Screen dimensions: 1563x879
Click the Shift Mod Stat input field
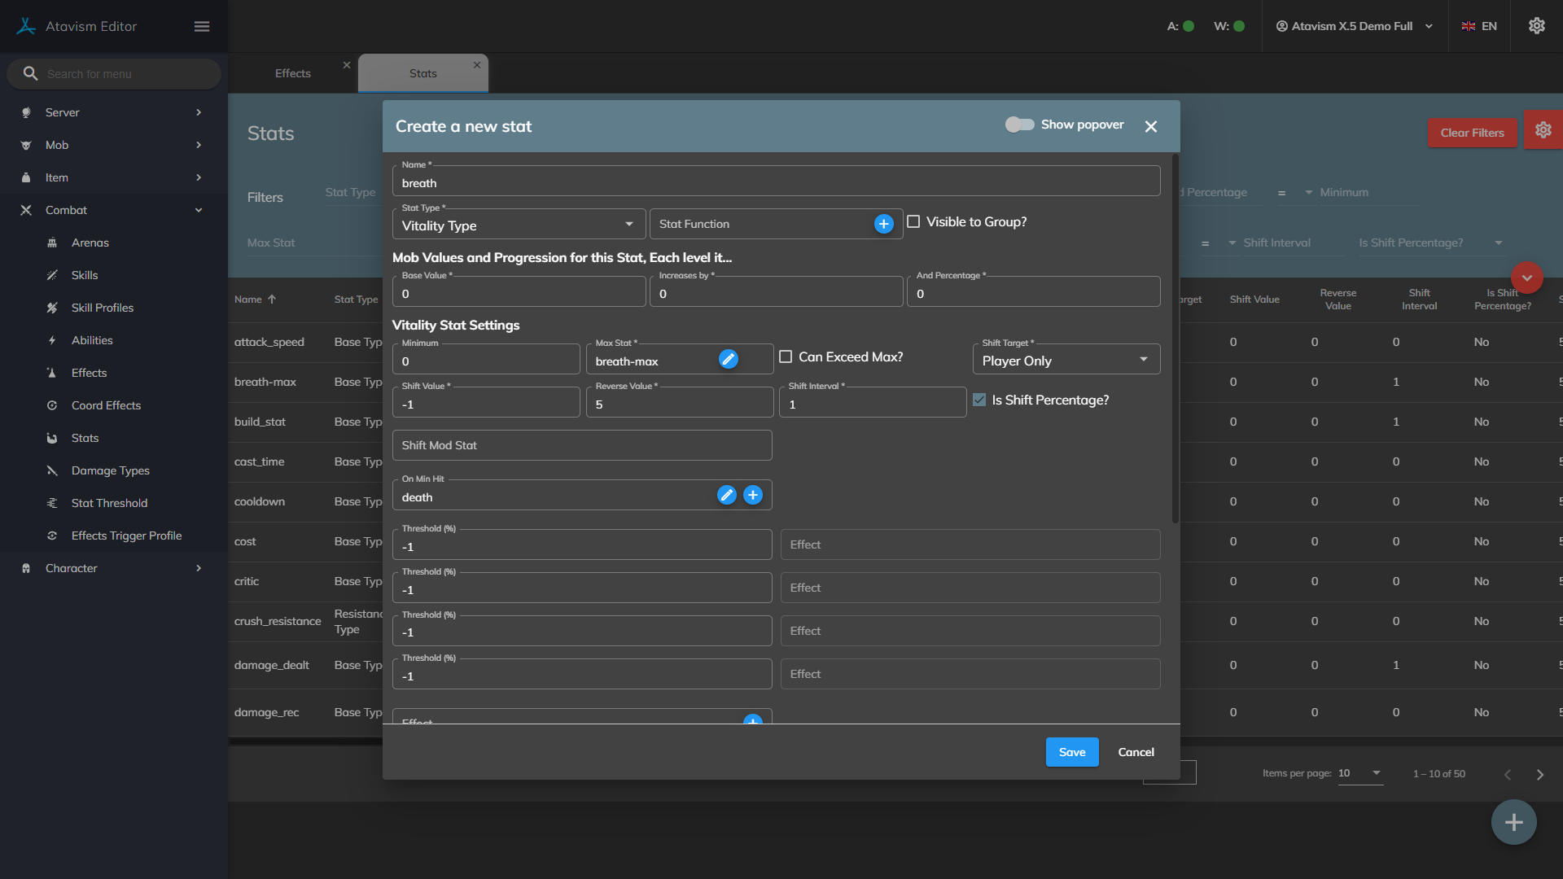point(581,445)
